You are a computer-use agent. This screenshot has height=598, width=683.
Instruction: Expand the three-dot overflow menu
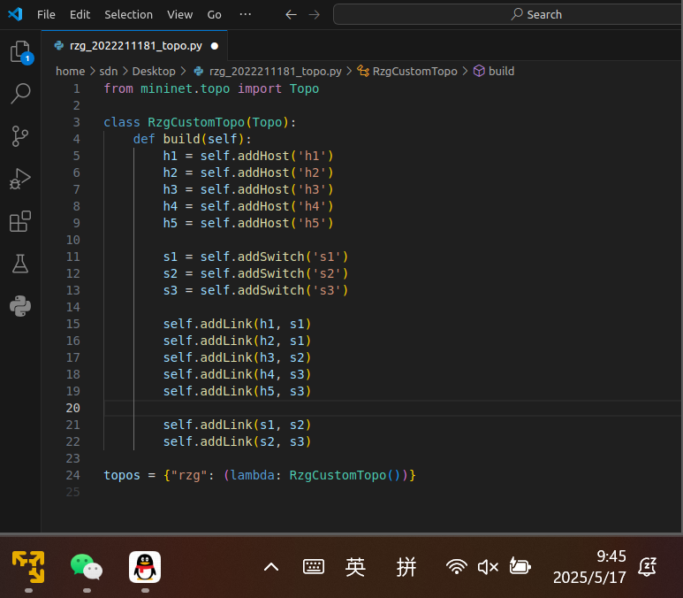pyautogui.click(x=245, y=14)
